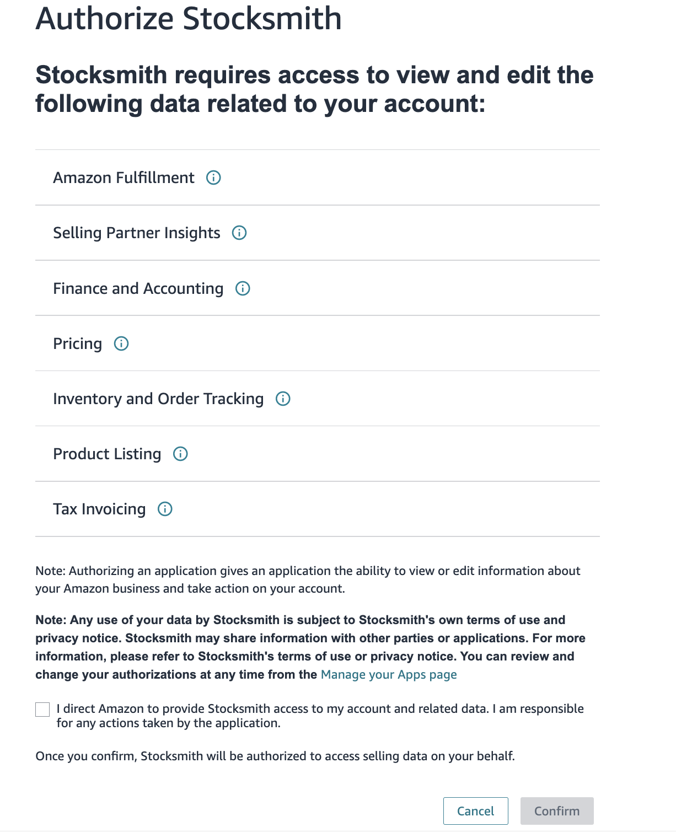Screen dimensions: 676x838
Task: Select the Amazon Fulfillment row label
Action: click(124, 178)
